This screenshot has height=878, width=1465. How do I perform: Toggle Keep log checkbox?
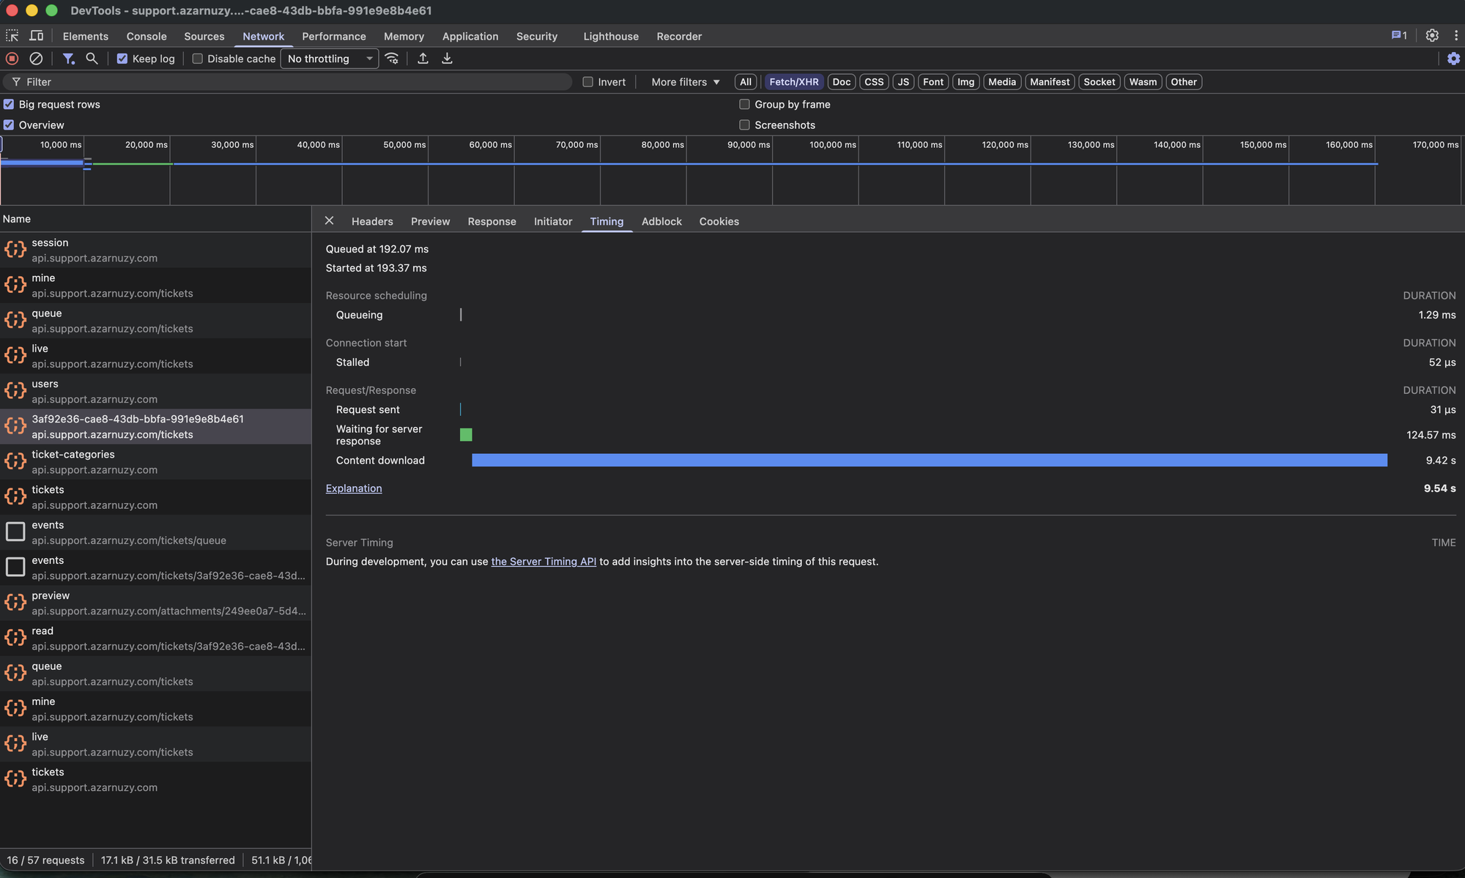pos(122,59)
